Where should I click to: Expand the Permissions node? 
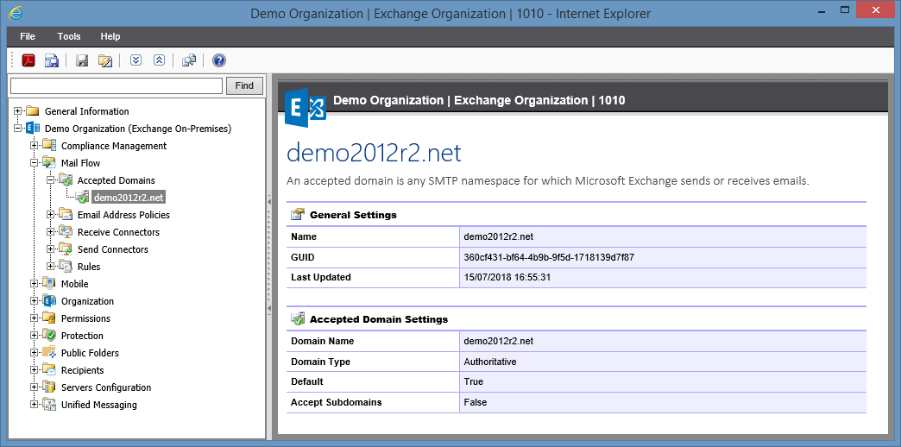pos(34,318)
